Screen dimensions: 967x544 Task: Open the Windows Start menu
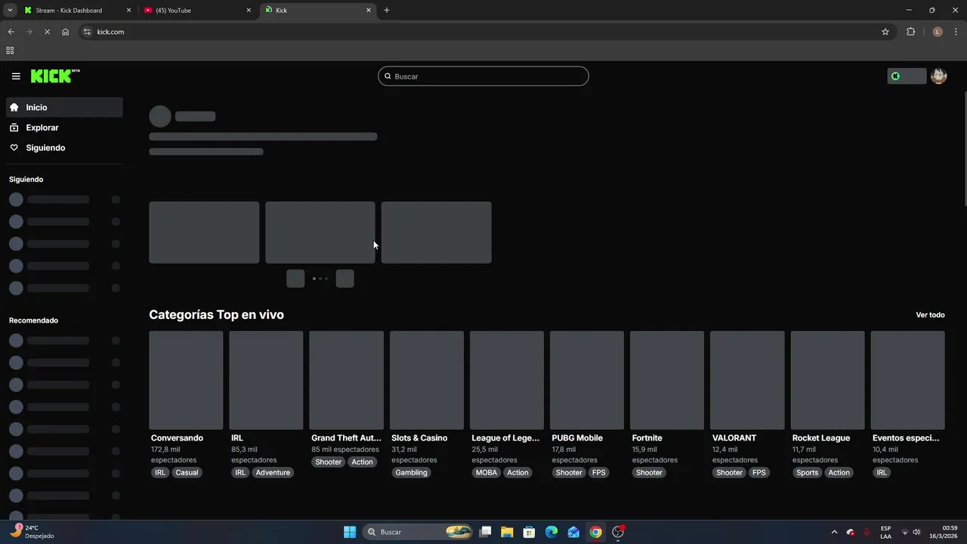coord(350,532)
